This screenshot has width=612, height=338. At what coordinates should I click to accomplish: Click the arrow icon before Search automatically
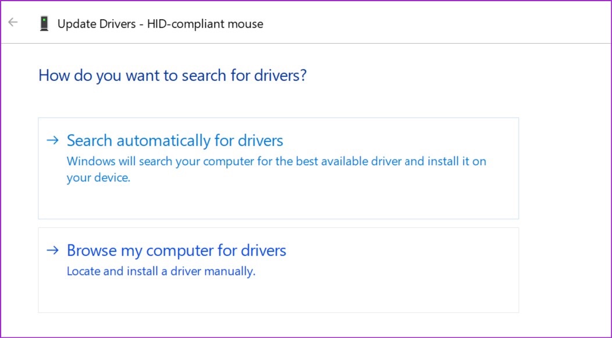53,140
